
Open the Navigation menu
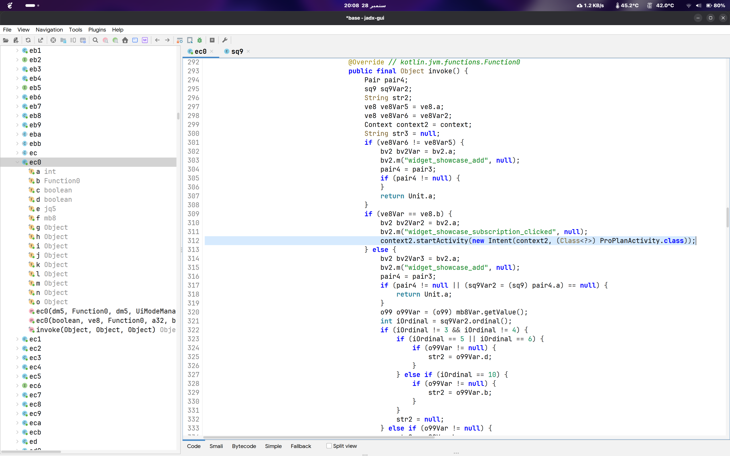tap(49, 30)
